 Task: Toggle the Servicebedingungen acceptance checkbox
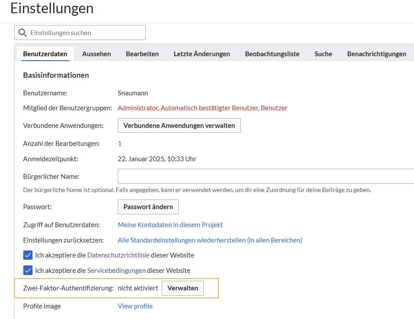click(28, 270)
